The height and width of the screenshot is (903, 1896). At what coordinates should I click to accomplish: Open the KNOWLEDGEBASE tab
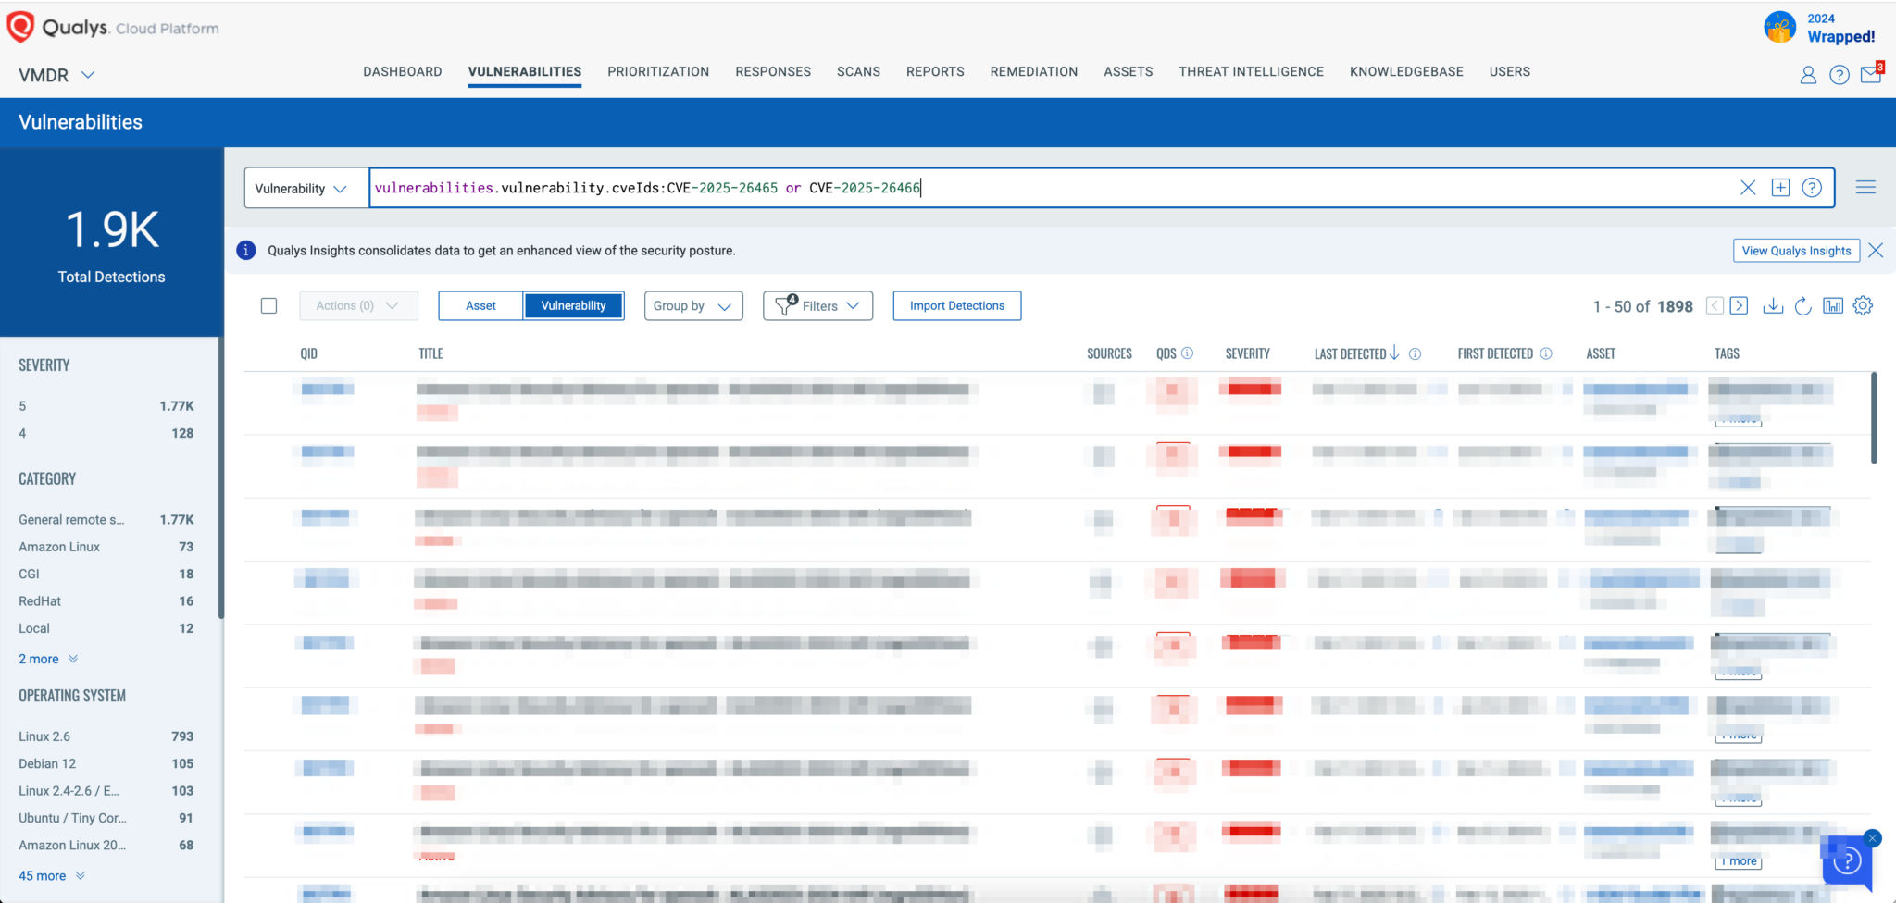pos(1406,71)
